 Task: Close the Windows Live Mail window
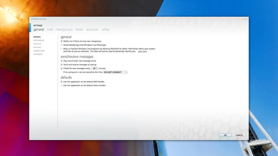point(246,19)
